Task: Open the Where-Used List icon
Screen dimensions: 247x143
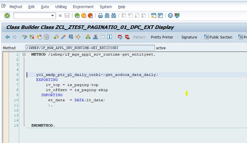Action: 78,37
